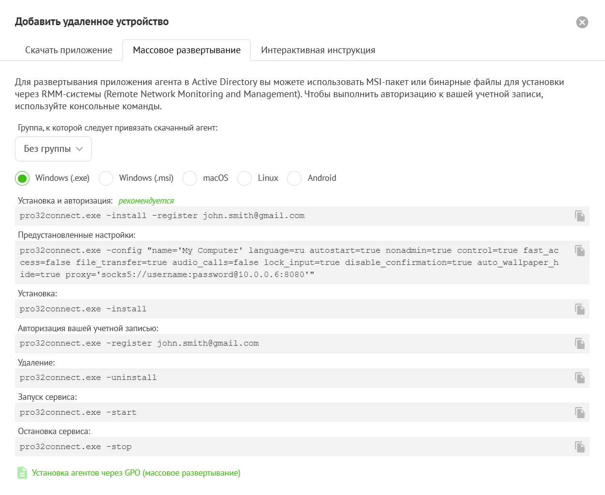Select the Windows (.msi) radio option

click(x=106, y=178)
